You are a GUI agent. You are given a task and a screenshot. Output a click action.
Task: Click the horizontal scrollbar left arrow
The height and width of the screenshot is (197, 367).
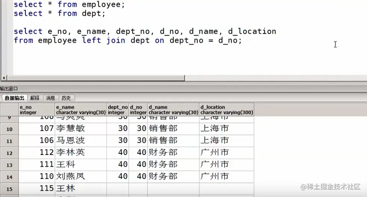[x=4, y=78]
